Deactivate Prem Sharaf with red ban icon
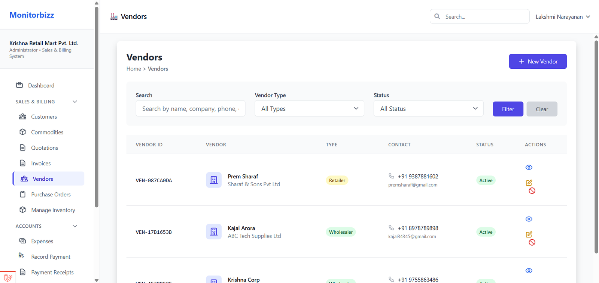The image size is (599, 283). 532,191
